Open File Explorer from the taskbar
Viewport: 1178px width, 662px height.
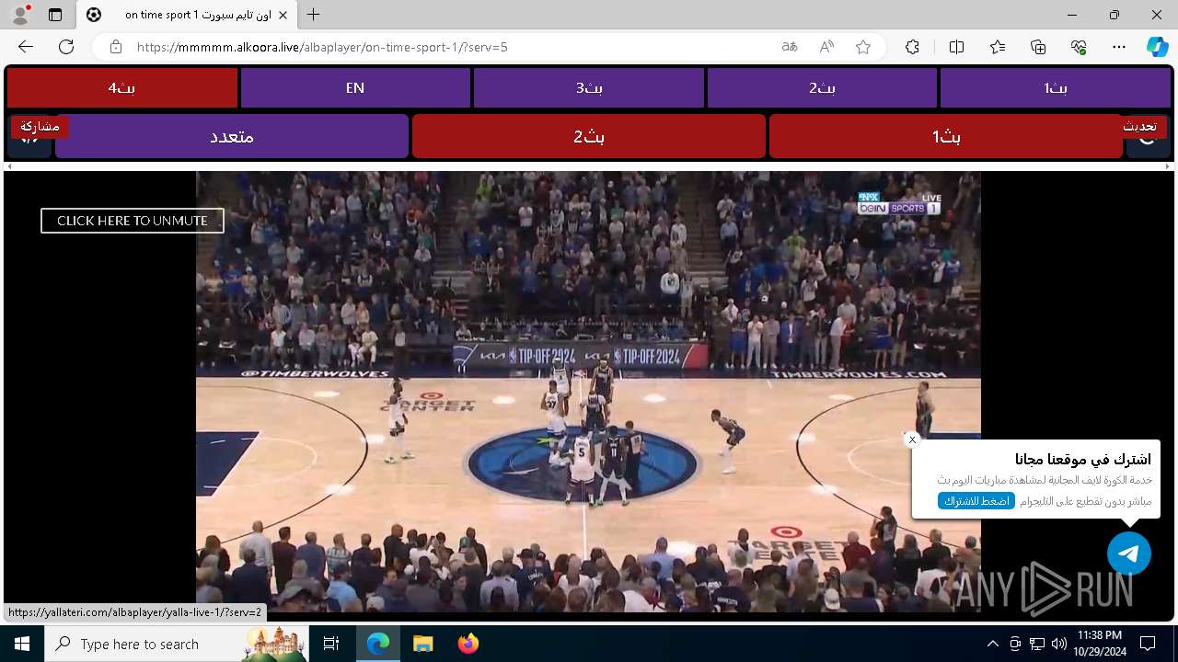[422, 644]
